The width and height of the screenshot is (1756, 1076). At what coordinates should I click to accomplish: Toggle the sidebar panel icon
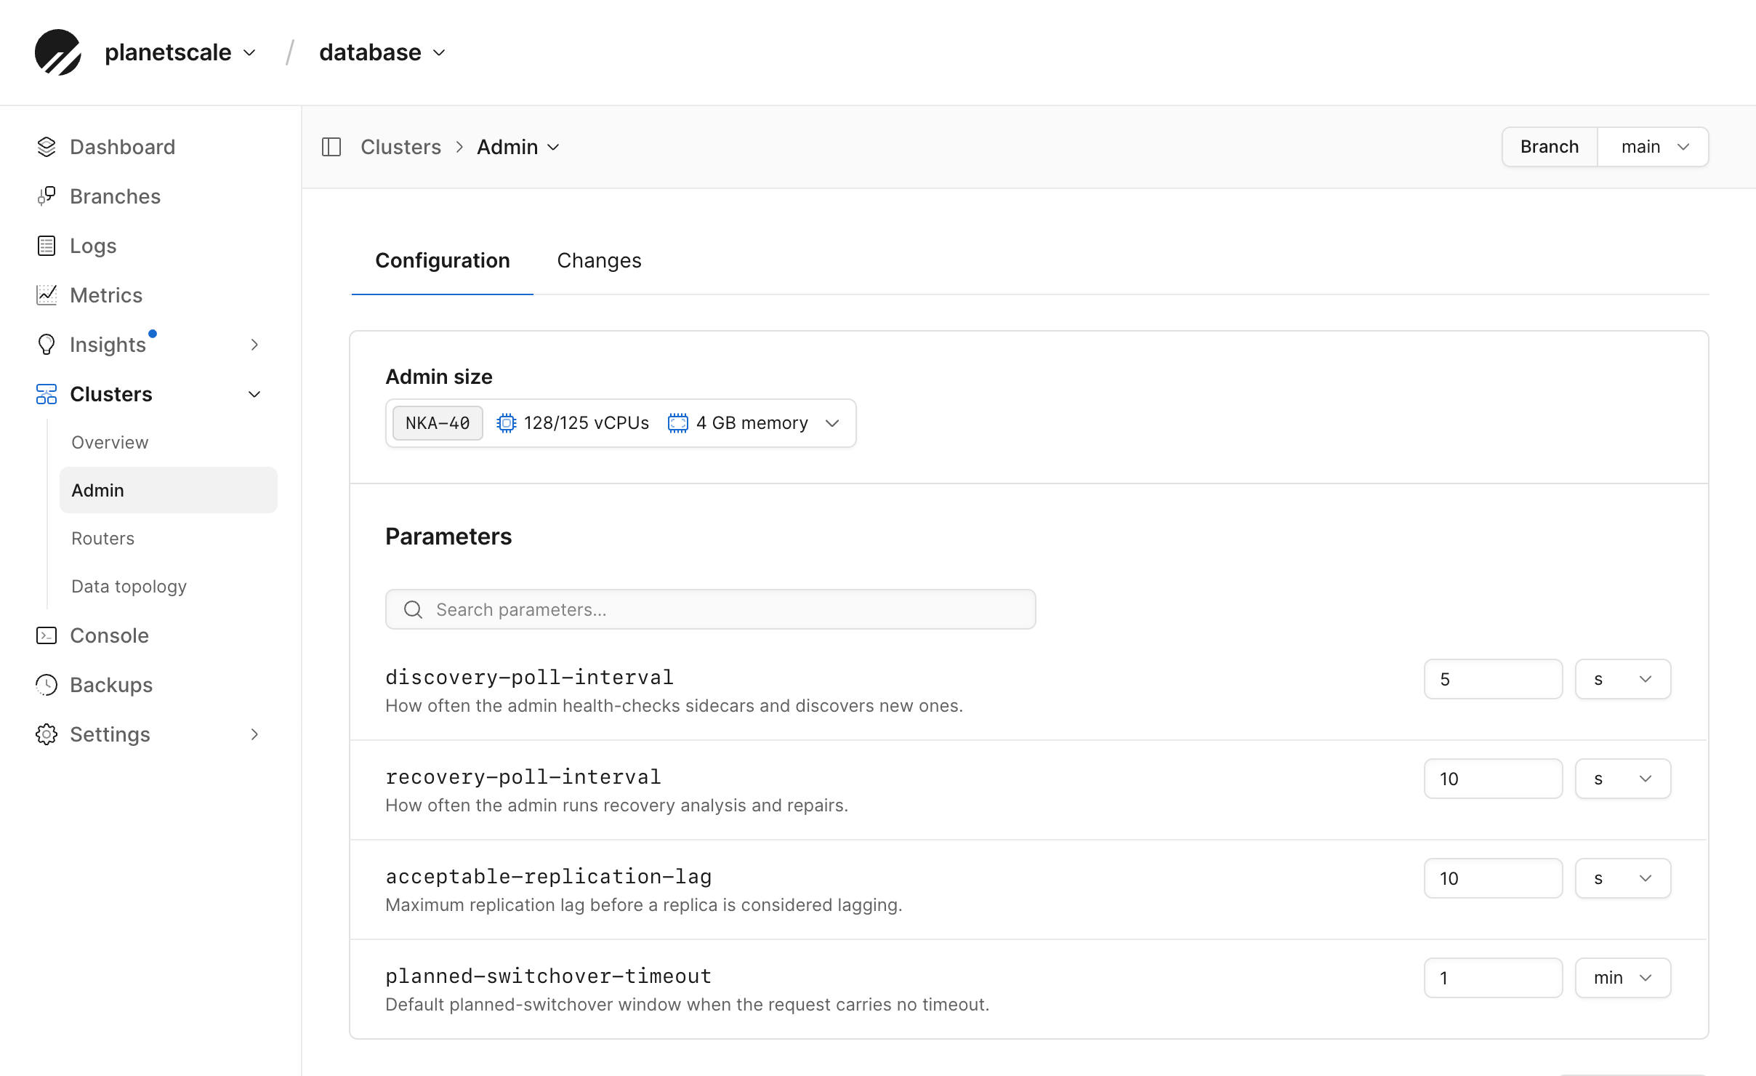tap(331, 147)
